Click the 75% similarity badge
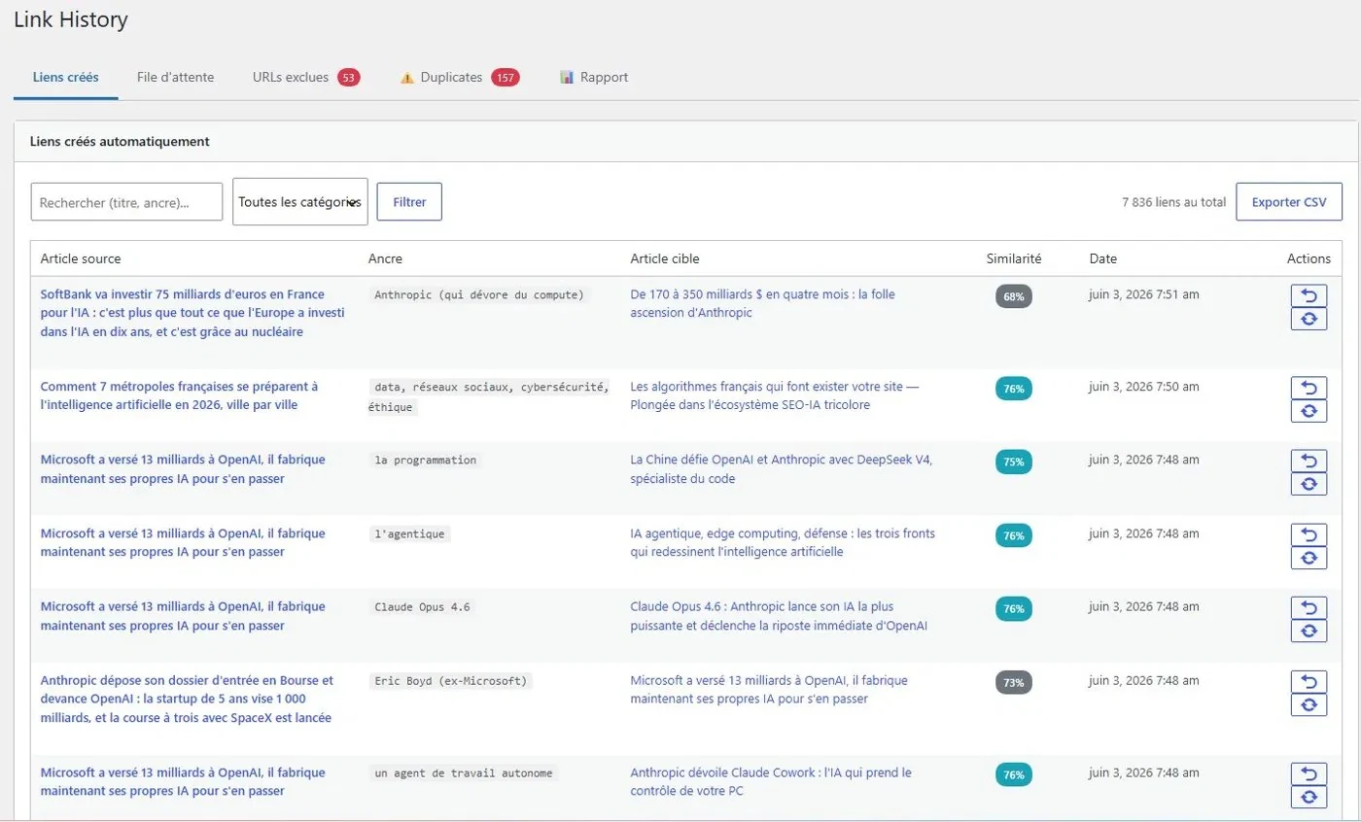This screenshot has height=822, width=1361. [1014, 462]
